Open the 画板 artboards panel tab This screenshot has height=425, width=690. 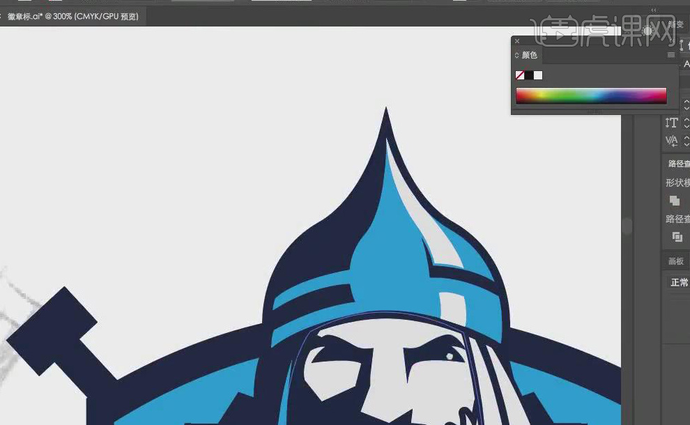[676, 261]
